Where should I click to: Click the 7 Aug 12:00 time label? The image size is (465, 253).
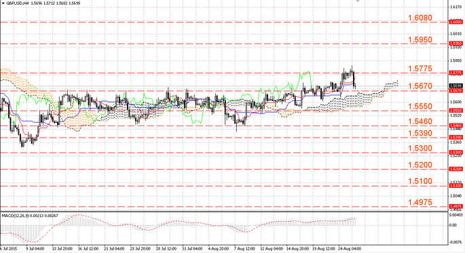244,248
